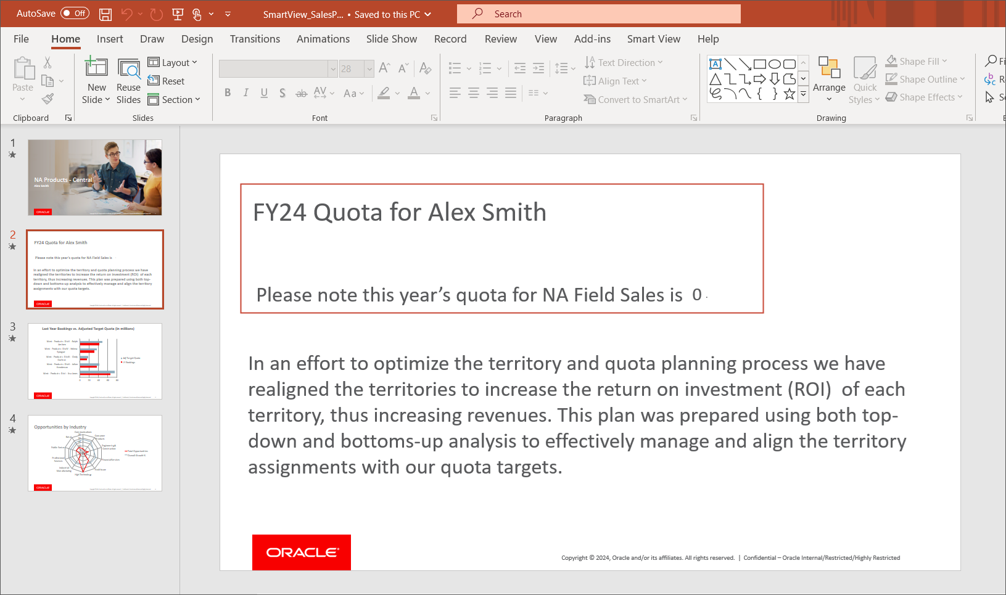Image resolution: width=1006 pixels, height=595 pixels.
Task: Select the star shape in gallery
Action: [x=790, y=94]
